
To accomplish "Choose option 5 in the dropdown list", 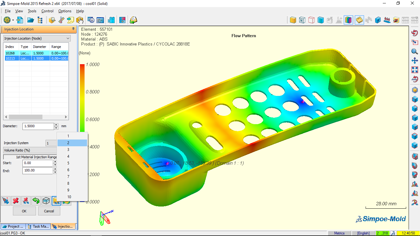I will pyautogui.click(x=69, y=163).
